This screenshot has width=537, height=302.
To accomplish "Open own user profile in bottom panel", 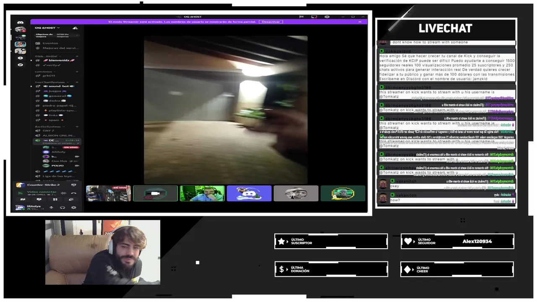I will pyautogui.click(x=29, y=208).
